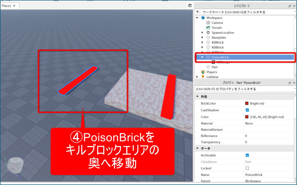Image resolution: width=297 pixels, height=185 pixels.
Task: Collapse the 外見 properties section
Action: point(197,96)
